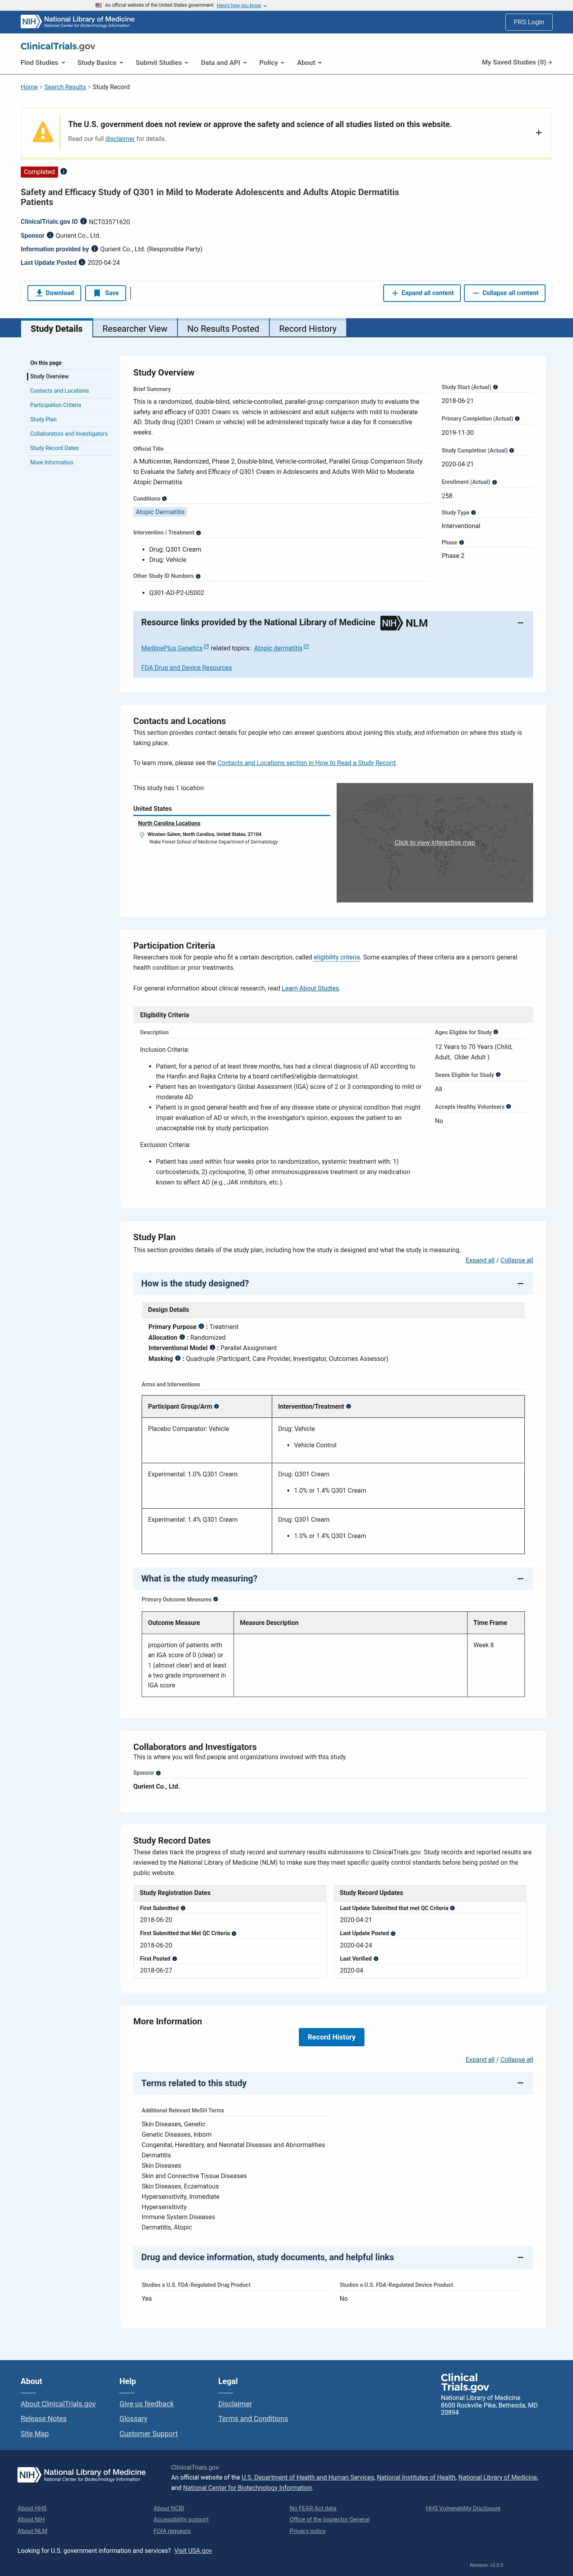Collapse the Resource links NLM section
The image size is (573, 2576).
coord(519,623)
